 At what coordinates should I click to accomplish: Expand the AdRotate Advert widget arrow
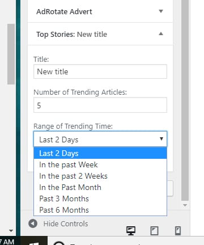coord(161,11)
